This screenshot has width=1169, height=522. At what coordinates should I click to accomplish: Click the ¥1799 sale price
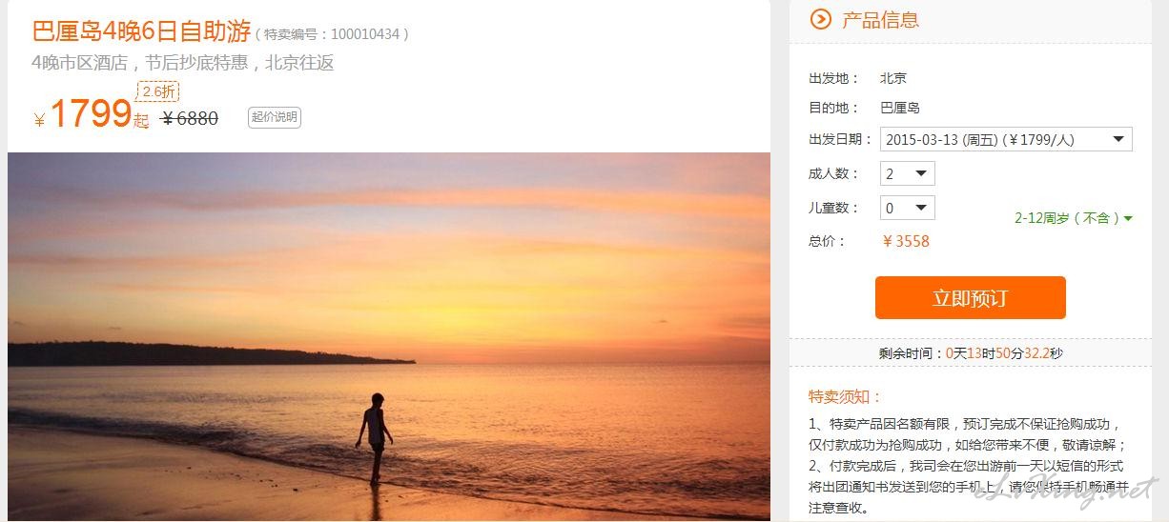92,115
